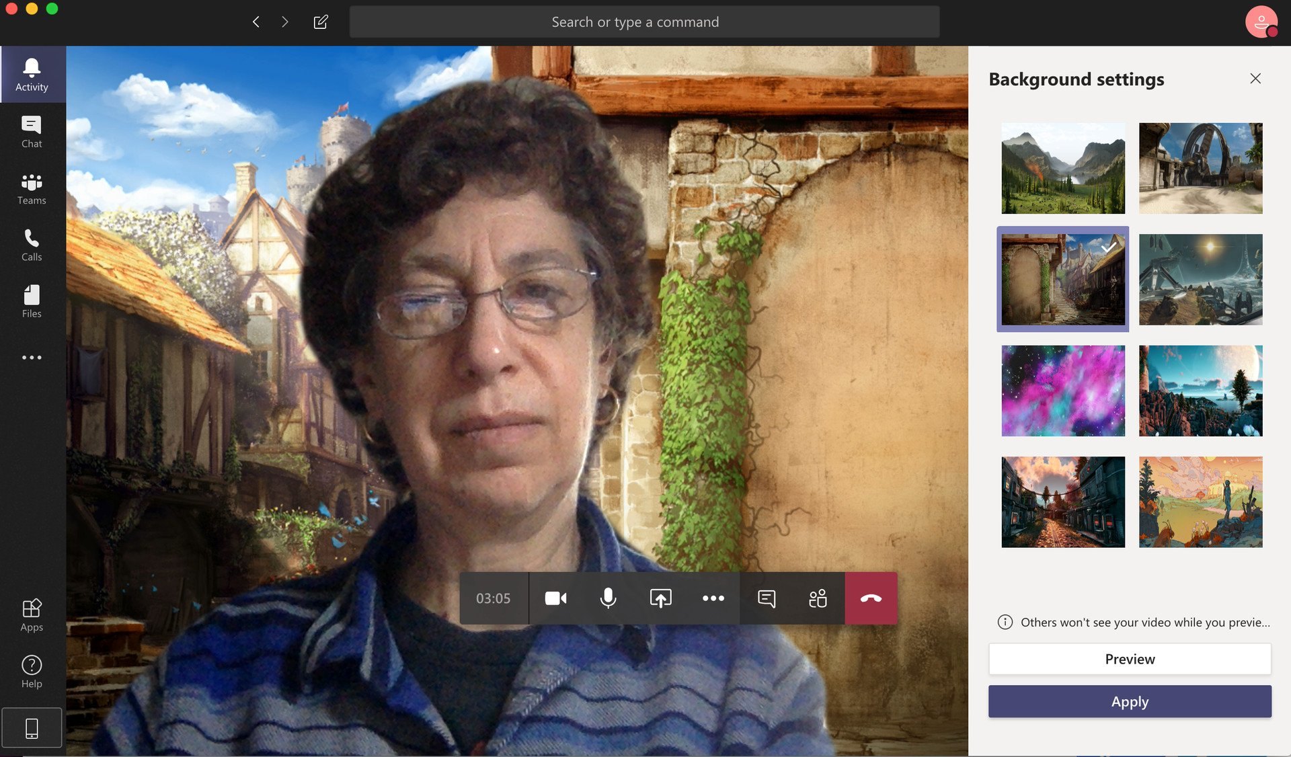Select the fantasy planet background

tap(1200, 390)
